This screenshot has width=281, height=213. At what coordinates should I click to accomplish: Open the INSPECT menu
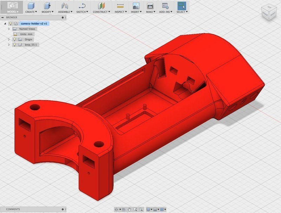(120, 12)
